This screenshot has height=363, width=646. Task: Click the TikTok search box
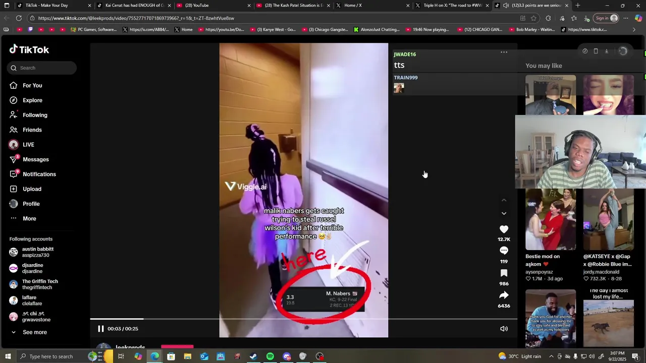point(42,68)
